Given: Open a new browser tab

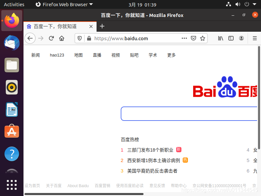Looking at the screenshot, I should (x=102, y=27).
